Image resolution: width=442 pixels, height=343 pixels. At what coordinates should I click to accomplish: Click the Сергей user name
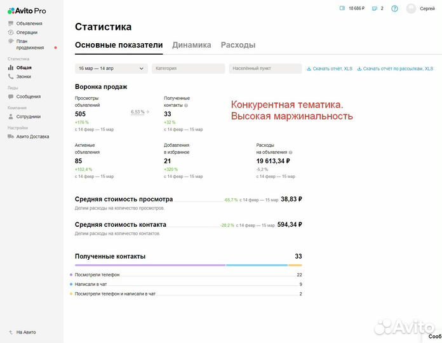coord(427,8)
